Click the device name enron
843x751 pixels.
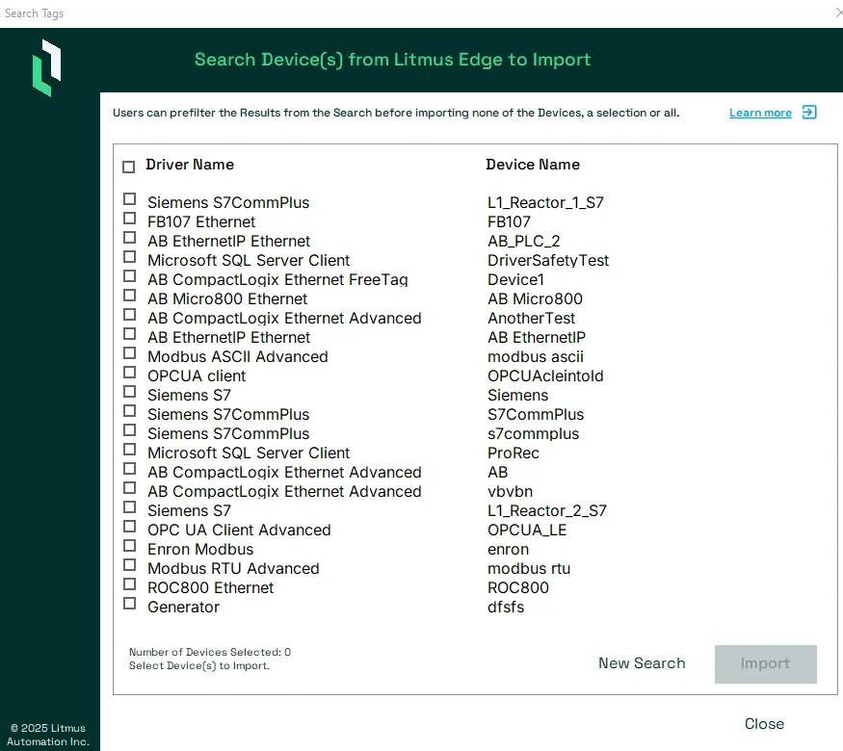[508, 550]
